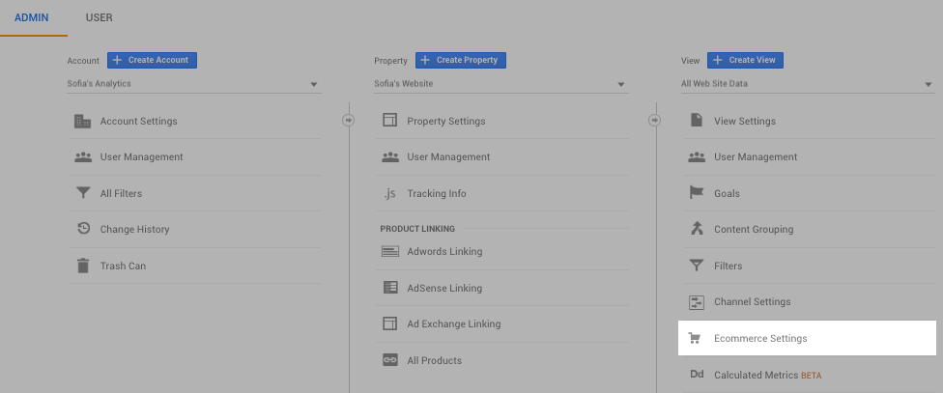943x393 pixels.
Task: Switch to the USER tab
Action: 99,17
